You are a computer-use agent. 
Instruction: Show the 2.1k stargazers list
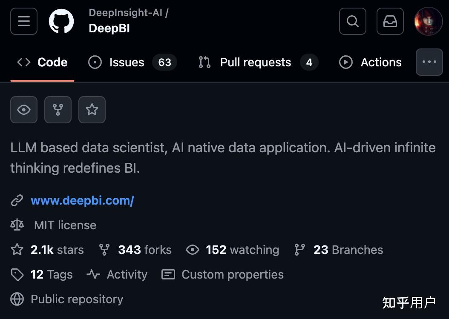point(57,250)
